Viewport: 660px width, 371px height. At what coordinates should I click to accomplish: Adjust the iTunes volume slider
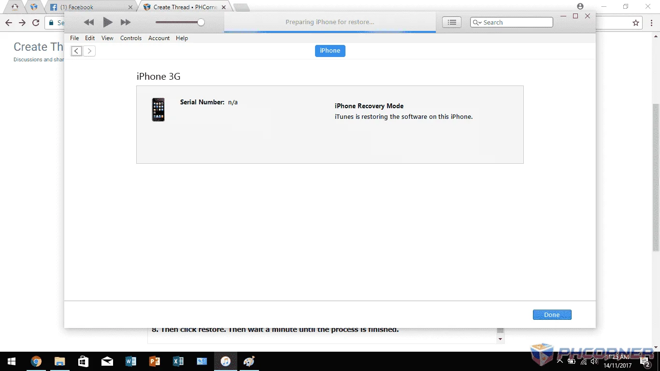(x=180, y=22)
